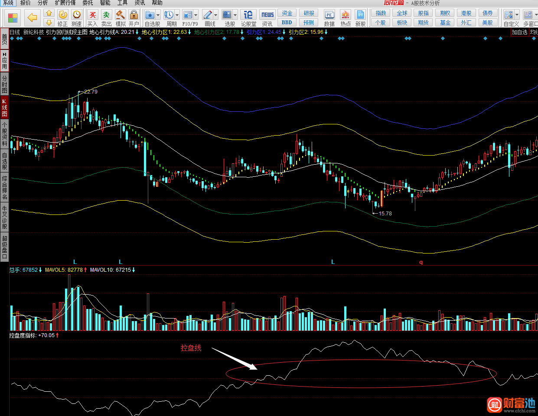The width and height of the screenshot is (538, 416).
Task: Expand the F10/F9 dropdown arrow
Action: point(196,15)
